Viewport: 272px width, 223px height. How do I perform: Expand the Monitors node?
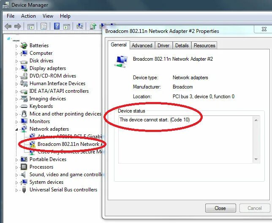pos(16,122)
